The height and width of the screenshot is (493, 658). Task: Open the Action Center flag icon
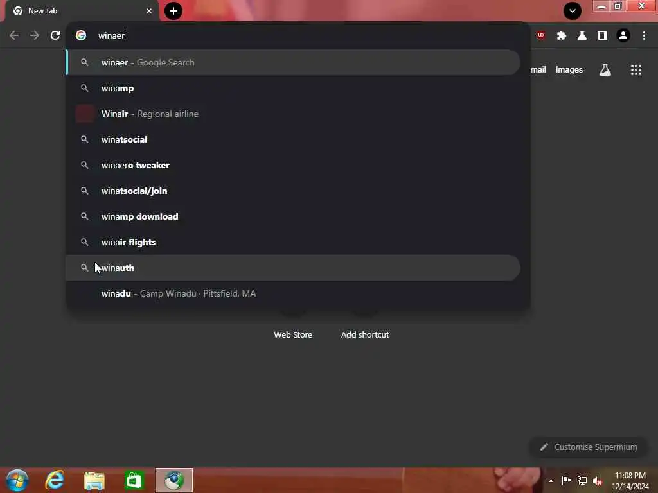(x=566, y=480)
